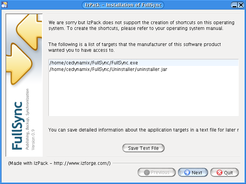
Task: Click the disabled Previous button label
Action: pos(160,172)
